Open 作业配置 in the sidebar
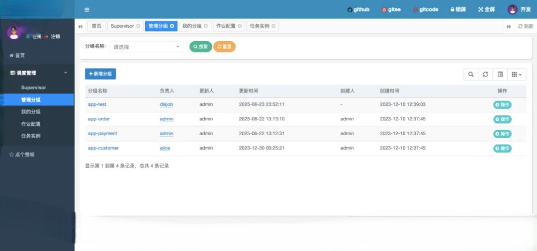537x251 pixels. [x=31, y=124]
